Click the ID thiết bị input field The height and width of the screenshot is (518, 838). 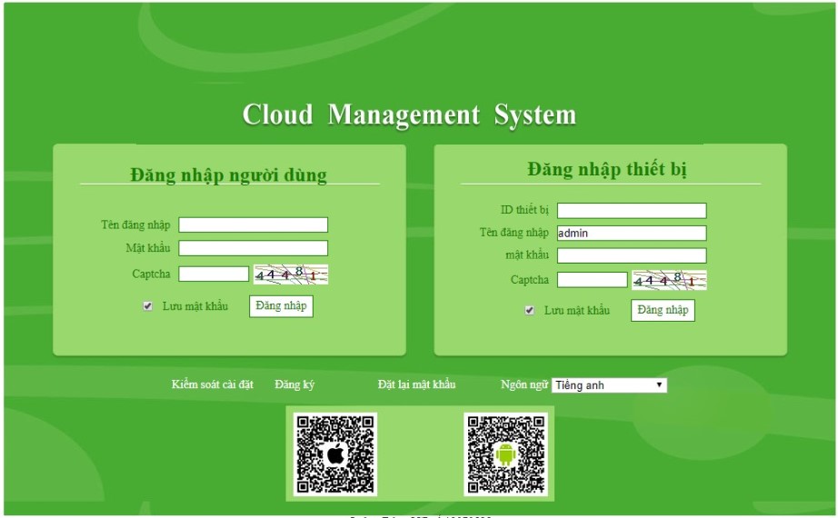click(x=632, y=210)
